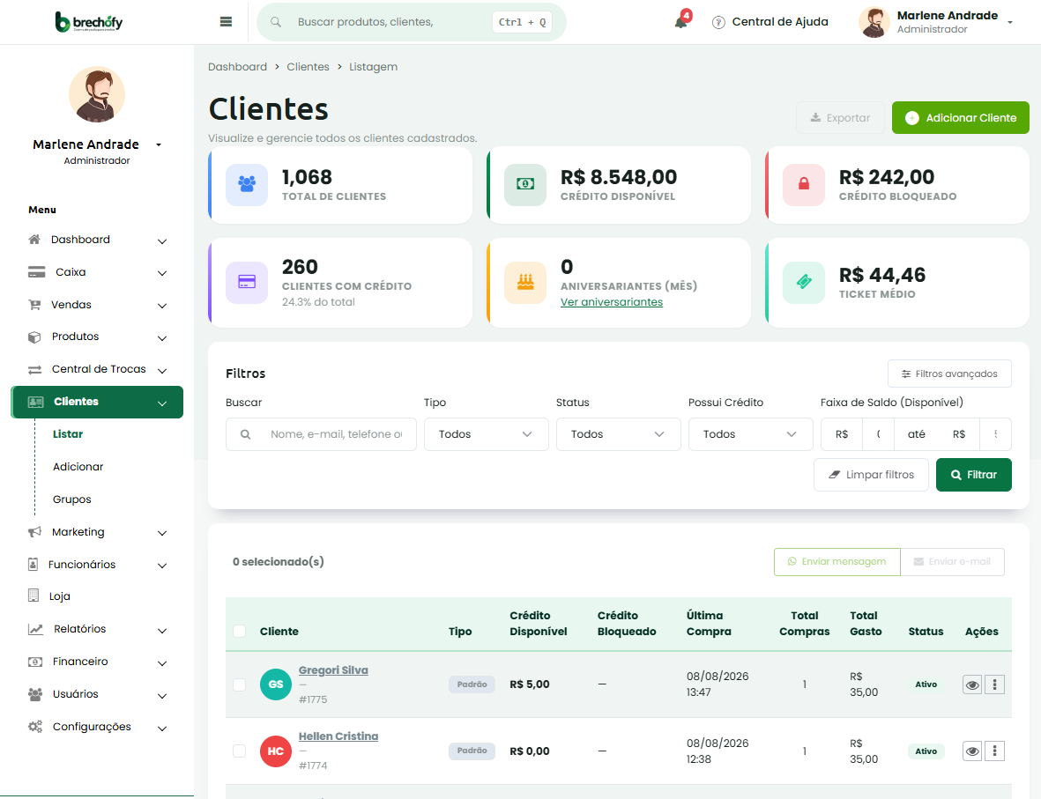The height and width of the screenshot is (799, 1041).
Task: Go to Dashboard breadcrumb link
Action: point(238,67)
